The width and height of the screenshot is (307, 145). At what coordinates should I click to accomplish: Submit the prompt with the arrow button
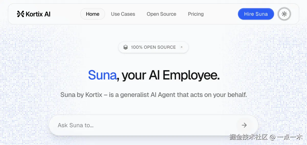[244, 125]
